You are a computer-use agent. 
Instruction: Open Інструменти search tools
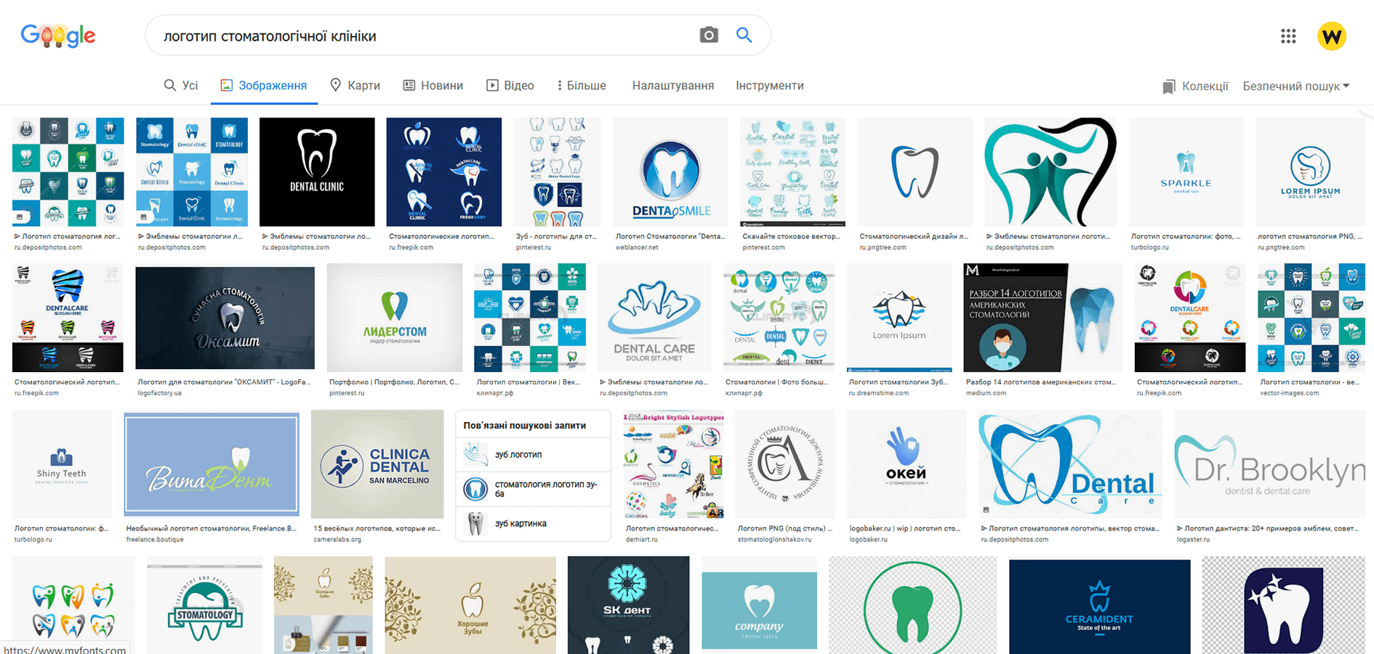[x=770, y=86]
